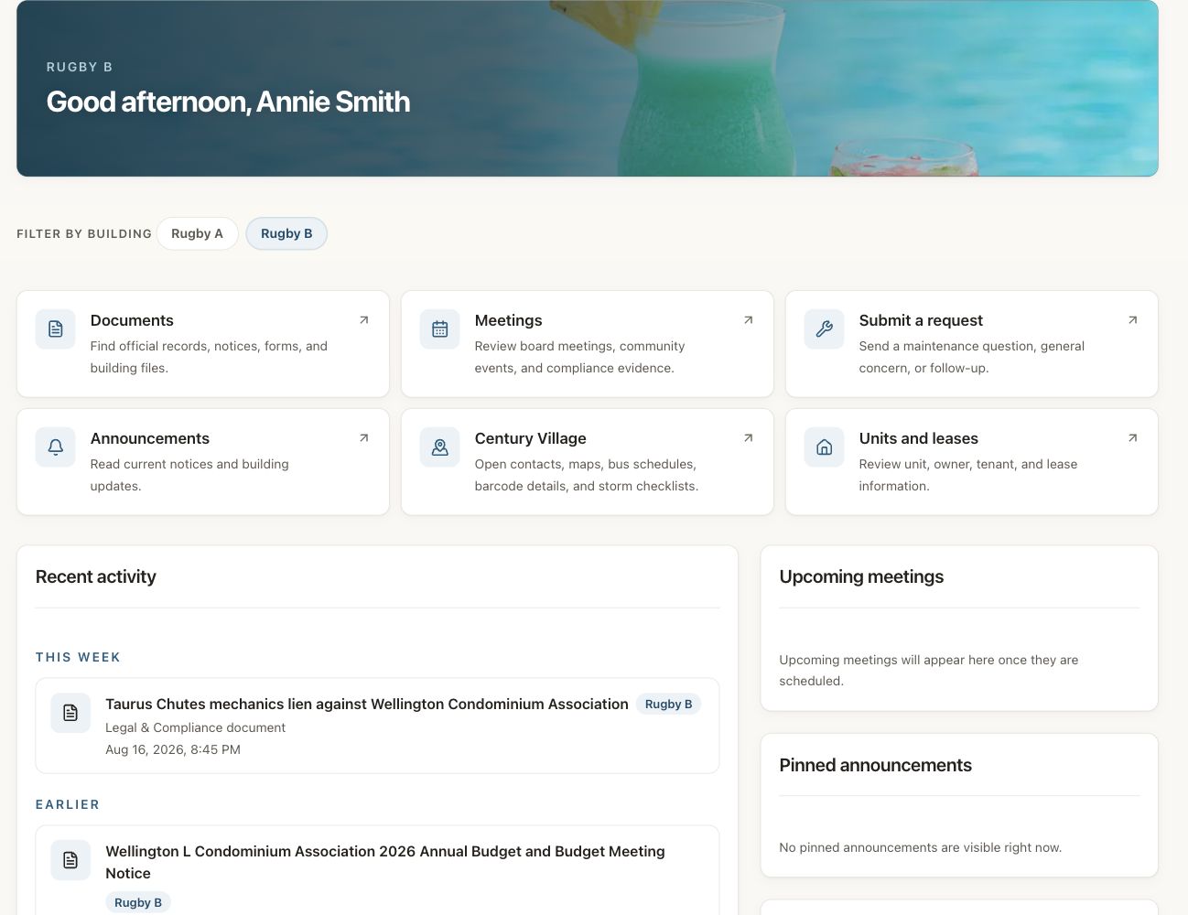This screenshot has height=915, width=1188.
Task: Open the Century Village arrow icon
Action: (749, 438)
